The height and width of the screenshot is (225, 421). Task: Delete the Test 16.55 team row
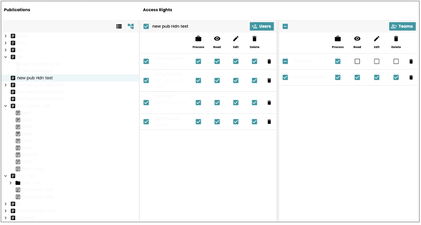click(x=411, y=61)
